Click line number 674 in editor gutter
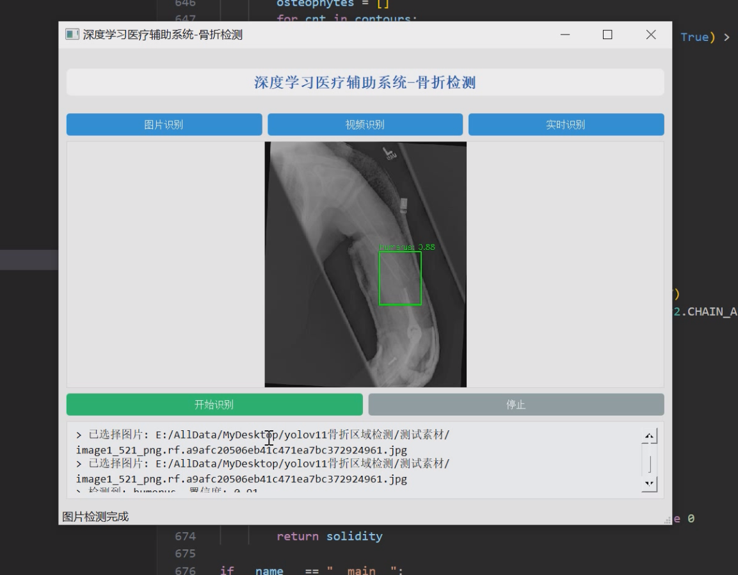The image size is (738, 575). pyautogui.click(x=185, y=536)
